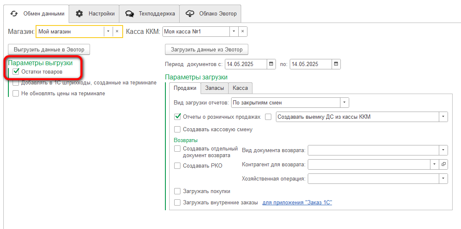Open the для приложения "Заказ 1С" link

pos(297,203)
